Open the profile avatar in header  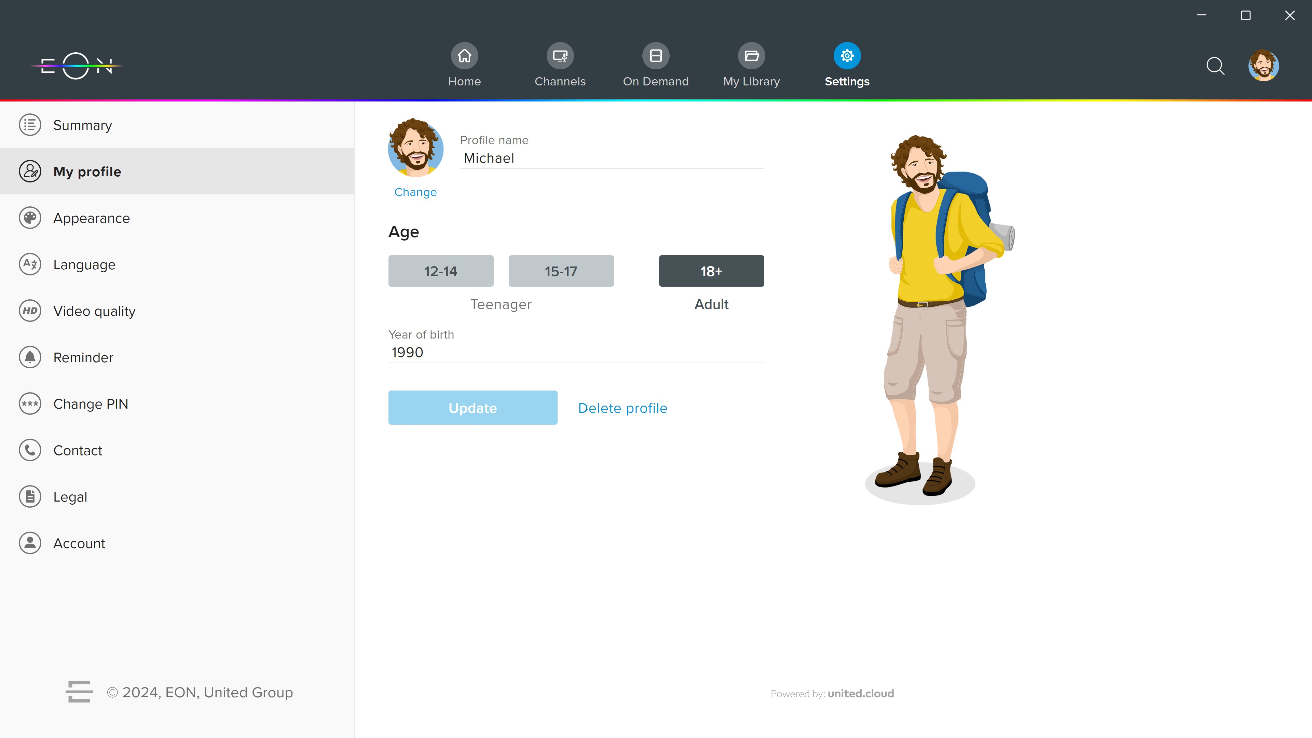(x=1263, y=66)
